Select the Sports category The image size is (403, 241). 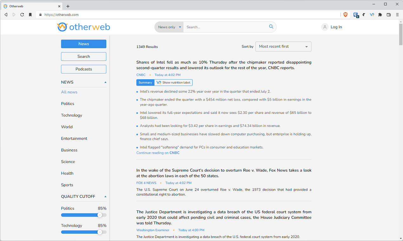(67, 185)
